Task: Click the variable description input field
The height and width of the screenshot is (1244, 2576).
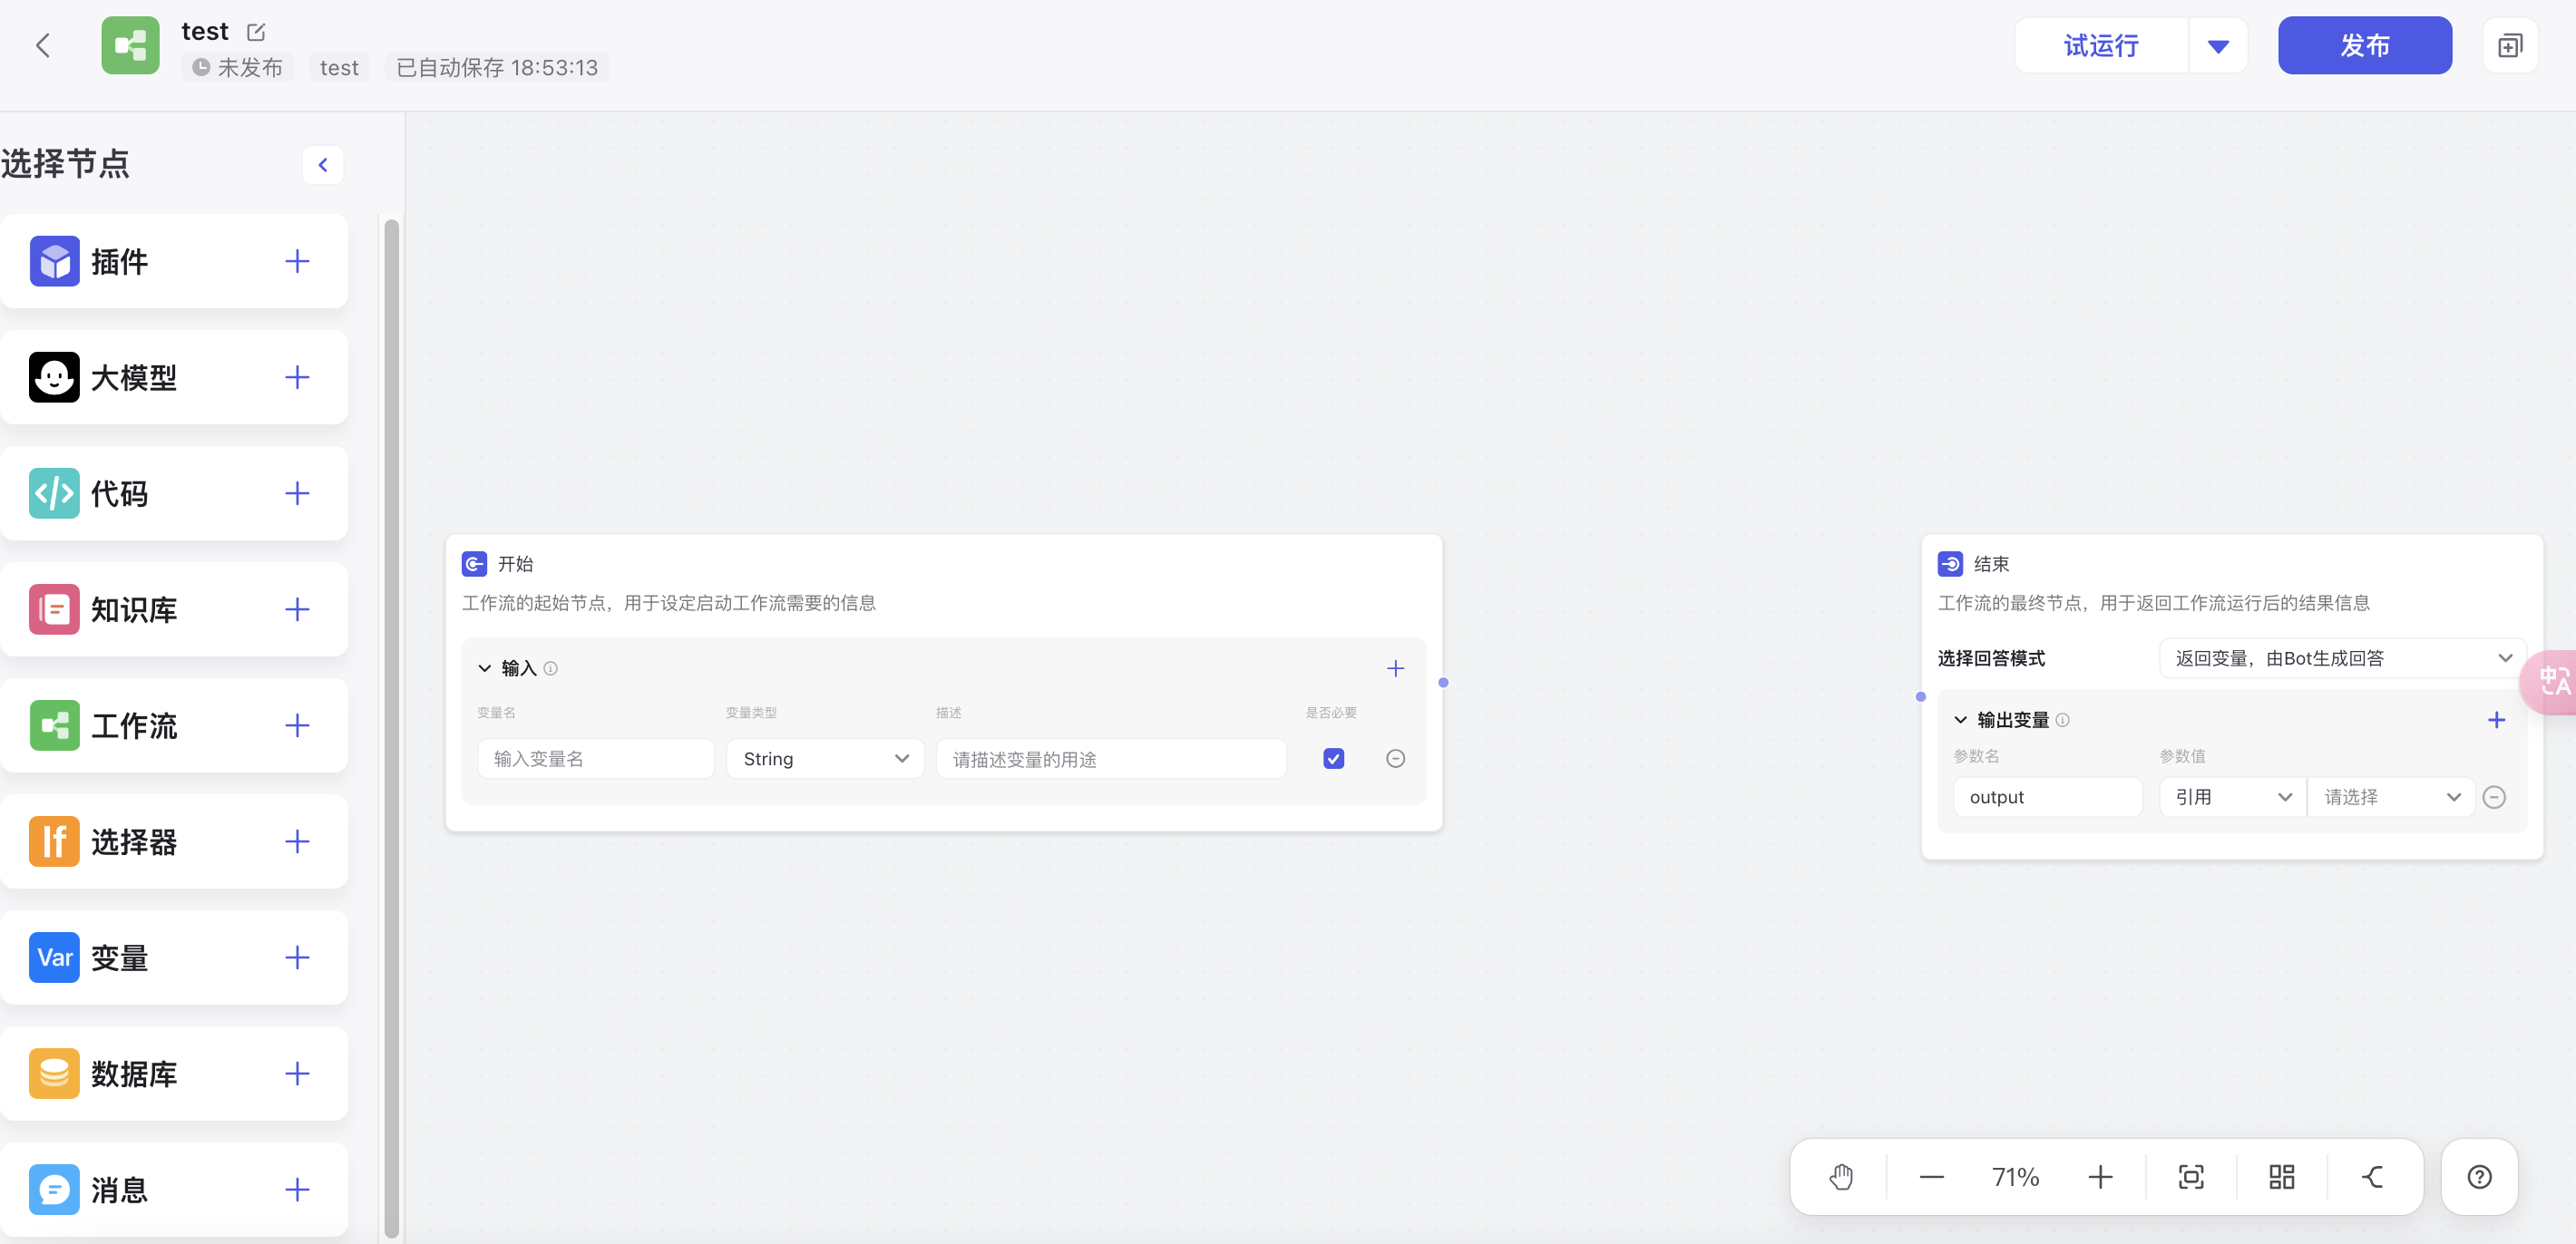Action: pos(1111,758)
